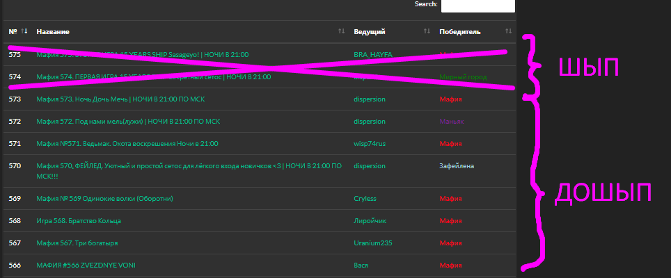Open the Мафия 570, ФЕЙЛЕД game
This screenshot has height=278, width=671.
coord(188,166)
